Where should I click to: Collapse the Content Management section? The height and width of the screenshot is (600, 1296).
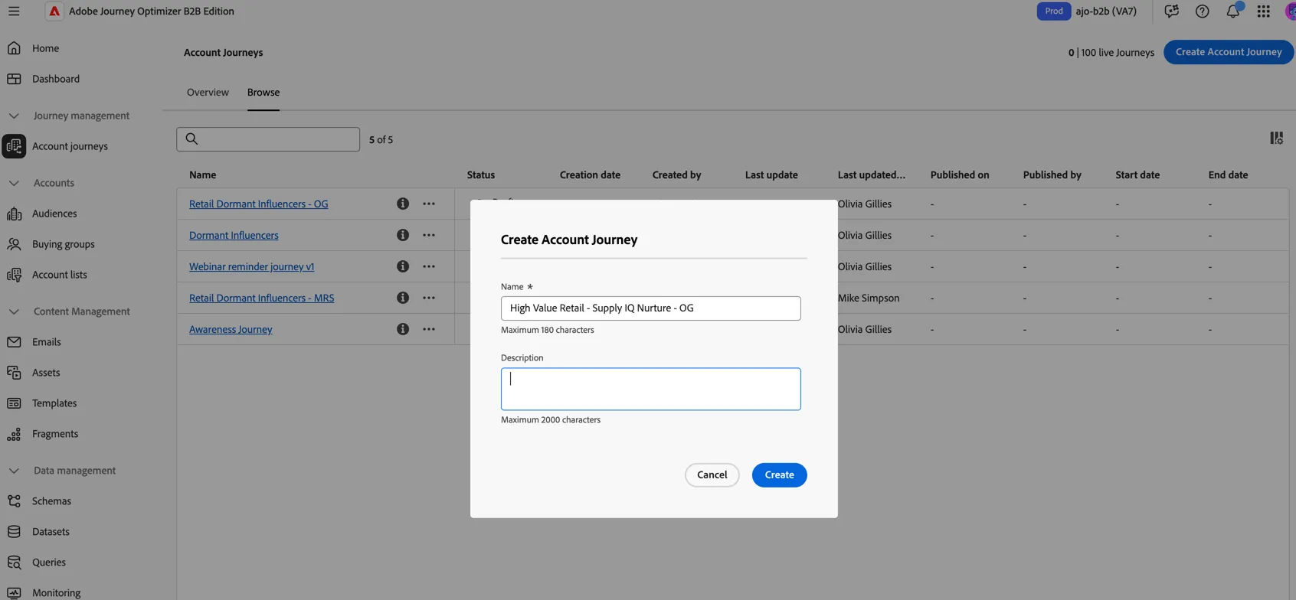click(14, 311)
